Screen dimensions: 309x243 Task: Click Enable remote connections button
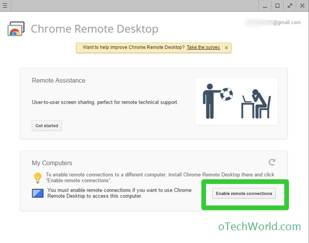coord(244,194)
